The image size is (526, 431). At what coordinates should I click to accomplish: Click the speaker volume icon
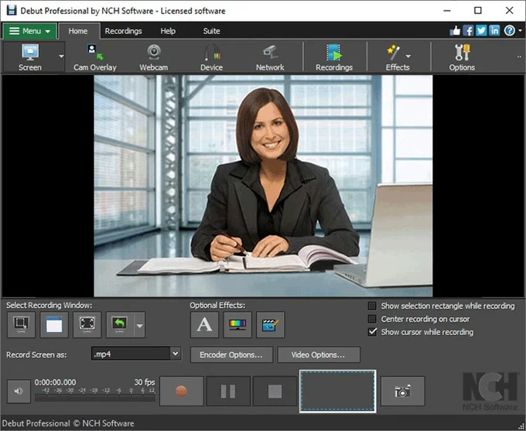point(18,391)
